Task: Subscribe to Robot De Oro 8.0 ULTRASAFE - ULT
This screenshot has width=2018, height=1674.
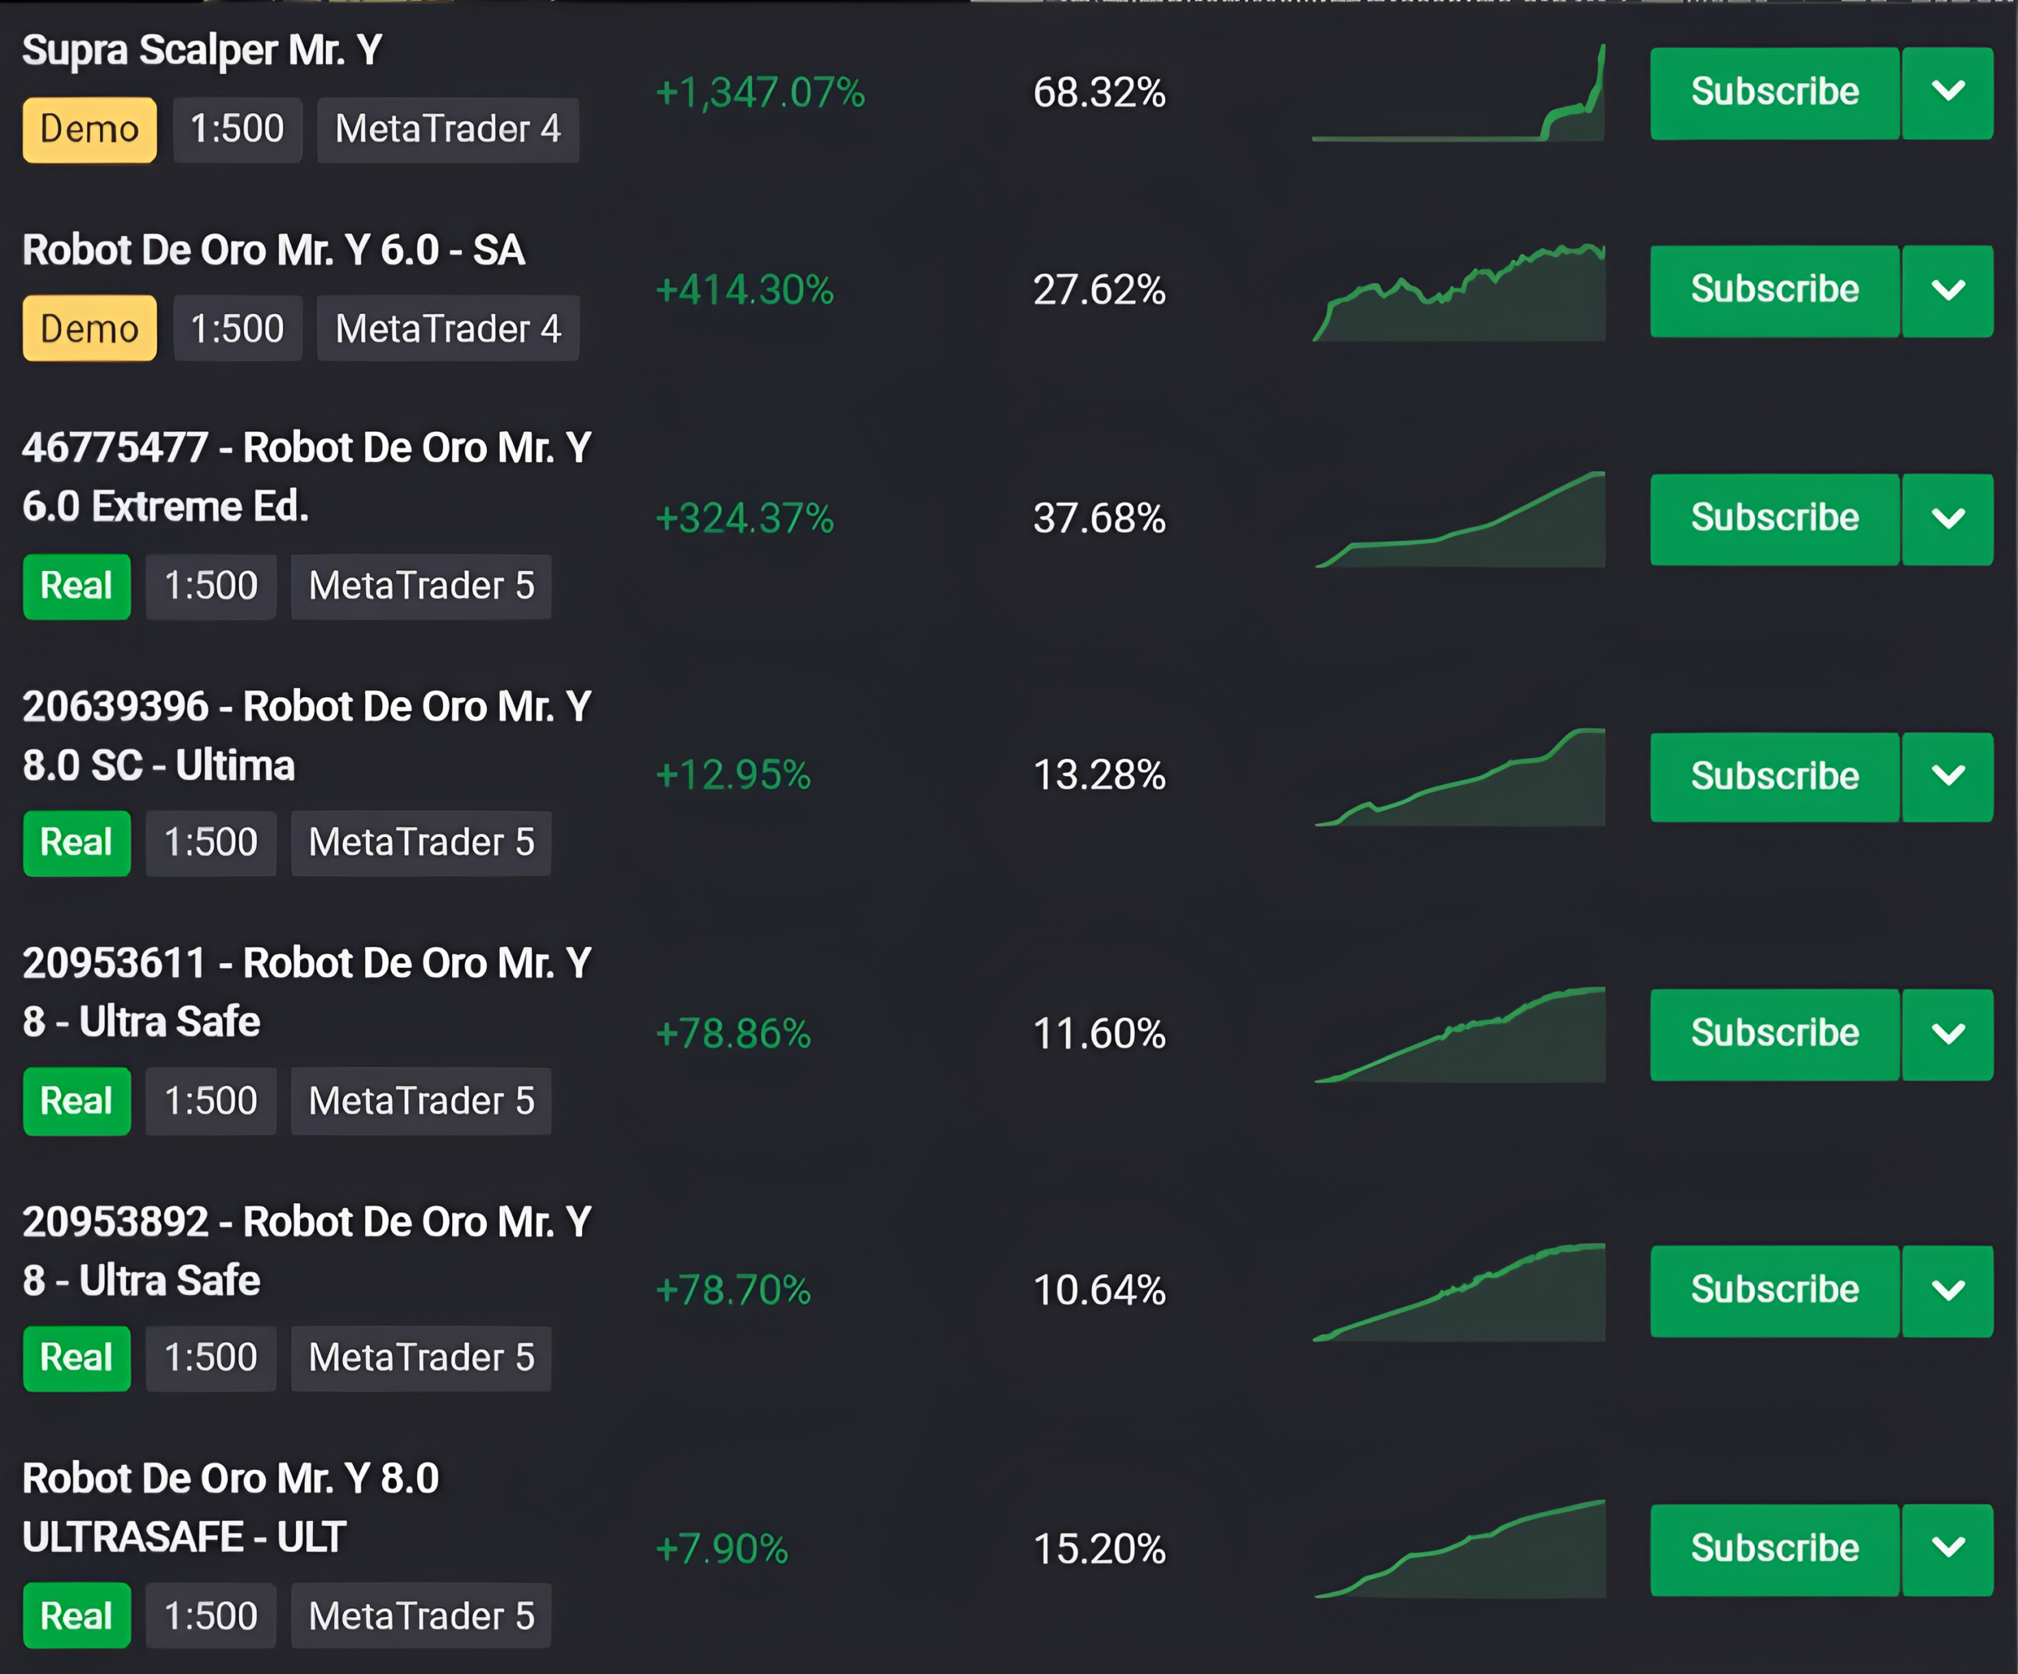Action: click(x=1775, y=1550)
